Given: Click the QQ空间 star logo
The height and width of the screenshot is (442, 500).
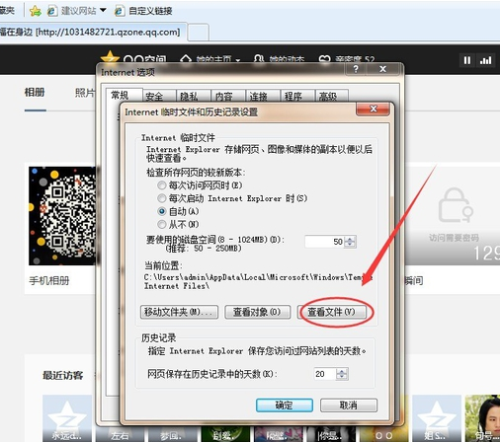Looking at the screenshot, I should pyautogui.click(x=110, y=58).
